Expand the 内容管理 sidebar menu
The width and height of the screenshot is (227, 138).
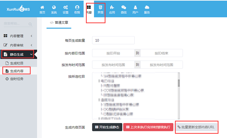[x=18, y=36]
